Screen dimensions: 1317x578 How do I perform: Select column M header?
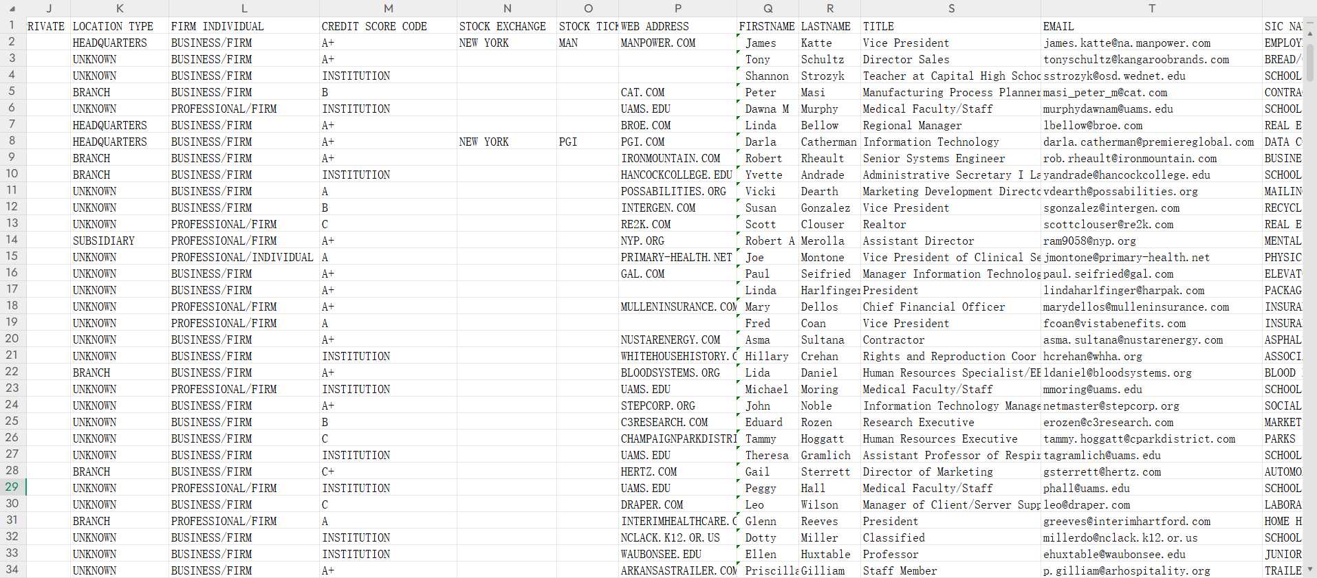pyautogui.click(x=389, y=8)
